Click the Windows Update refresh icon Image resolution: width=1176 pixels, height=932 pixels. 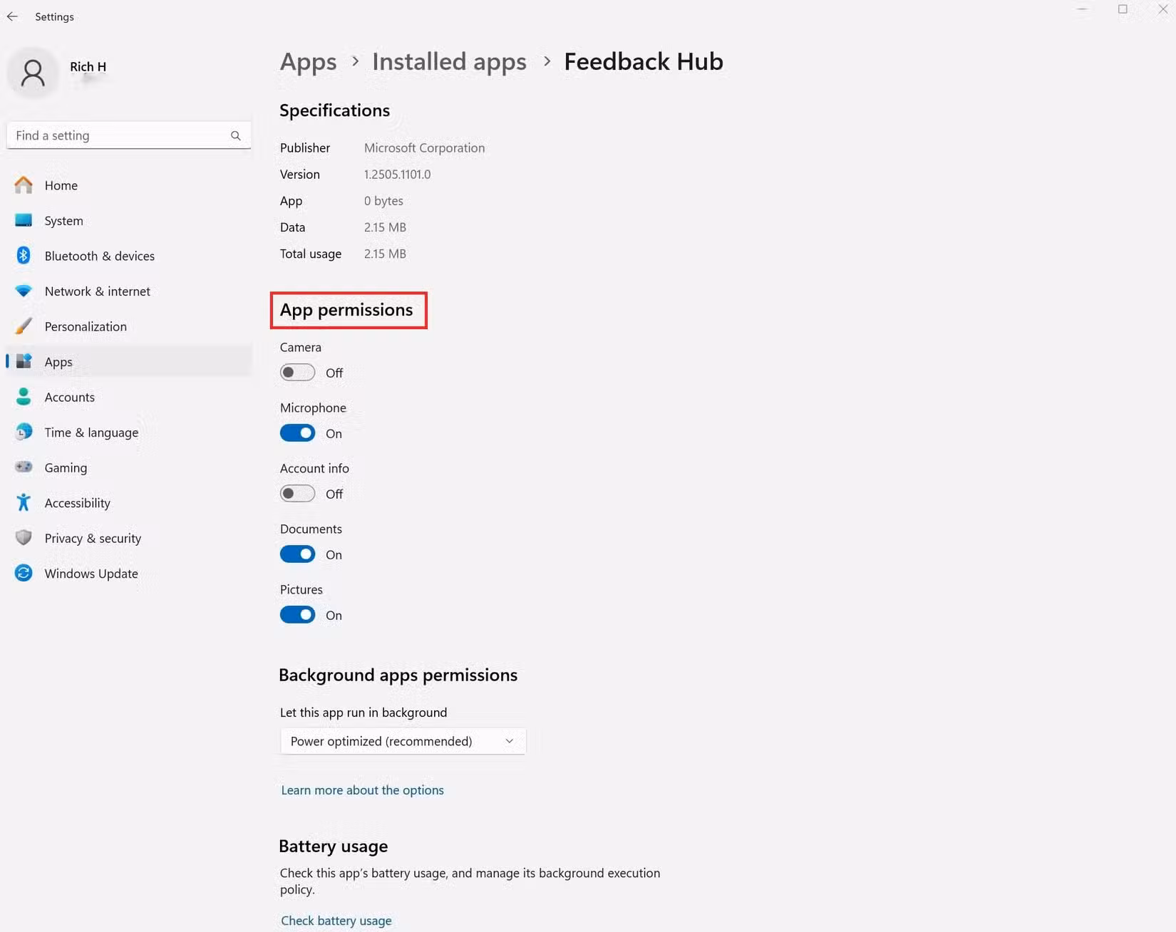24,574
